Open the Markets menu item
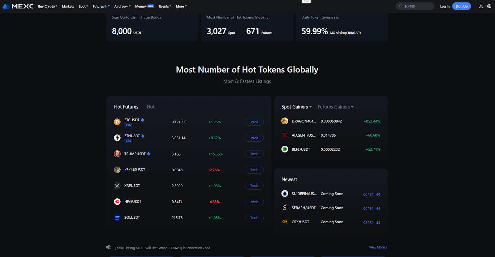Viewport: 495px width, 257px height. 68,6
